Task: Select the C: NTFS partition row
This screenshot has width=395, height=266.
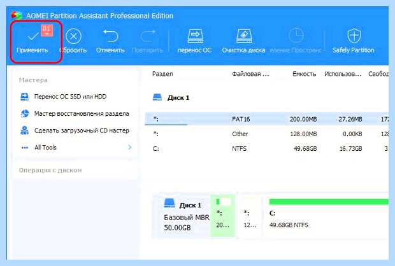Action: click(x=266, y=148)
